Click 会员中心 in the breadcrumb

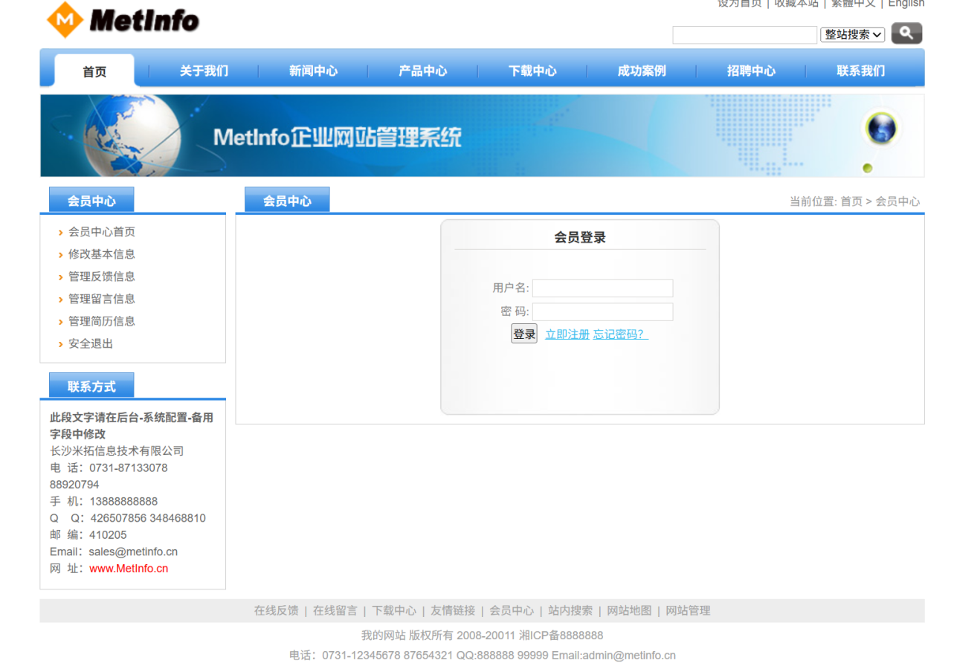pos(897,201)
